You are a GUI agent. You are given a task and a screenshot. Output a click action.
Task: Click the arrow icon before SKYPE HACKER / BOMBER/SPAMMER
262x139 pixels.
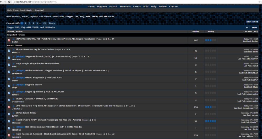coord(14,99)
